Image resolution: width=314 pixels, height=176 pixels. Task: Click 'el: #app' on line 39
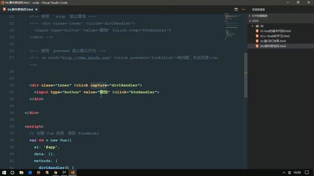pos(47,147)
